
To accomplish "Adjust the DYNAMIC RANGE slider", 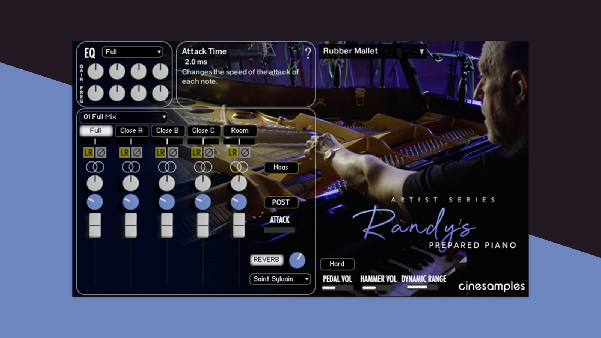I will [423, 288].
